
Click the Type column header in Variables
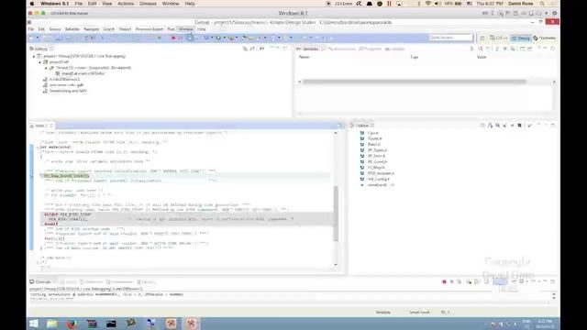click(x=414, y=57)
